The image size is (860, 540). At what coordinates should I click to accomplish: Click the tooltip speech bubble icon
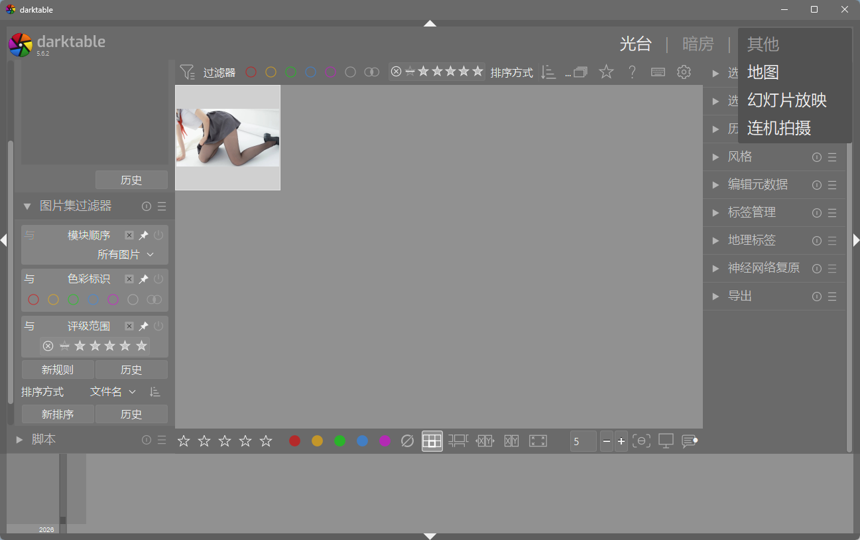[690, 441]
